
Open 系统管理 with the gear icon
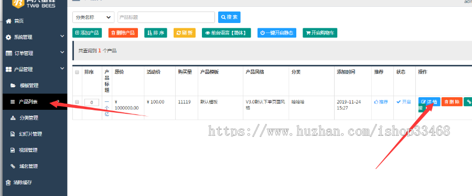click(19, 37)
